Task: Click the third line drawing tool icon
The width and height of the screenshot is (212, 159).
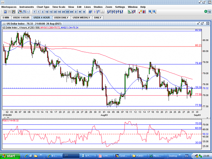Action: (x=117, y=12)
